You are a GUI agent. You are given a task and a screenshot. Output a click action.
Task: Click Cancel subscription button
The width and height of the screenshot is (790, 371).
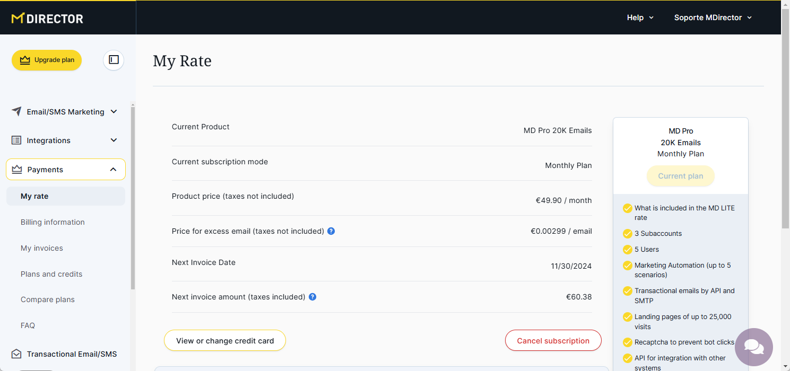553,341
